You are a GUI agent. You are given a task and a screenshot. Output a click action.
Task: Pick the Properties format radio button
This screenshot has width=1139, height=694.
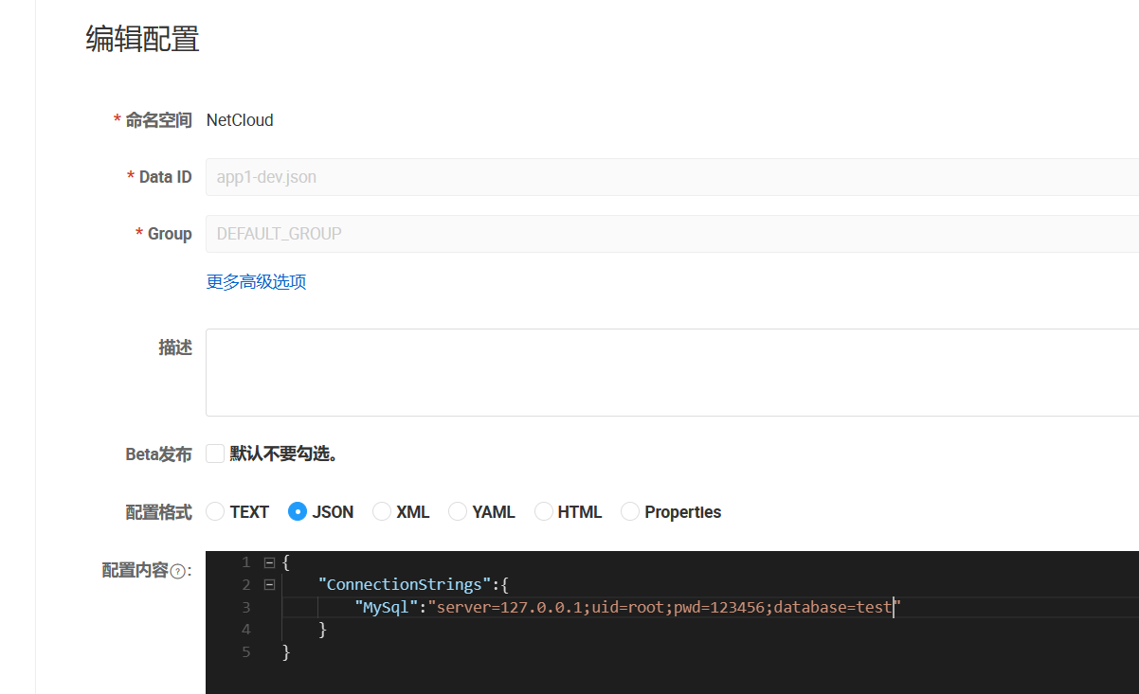[x=630, y=511]
